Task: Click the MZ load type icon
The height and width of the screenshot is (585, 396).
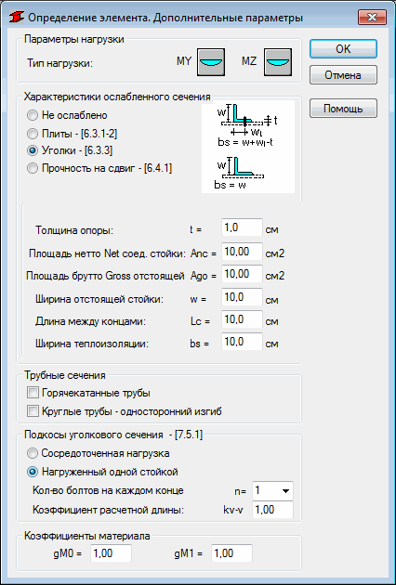Action: [278, 62]
